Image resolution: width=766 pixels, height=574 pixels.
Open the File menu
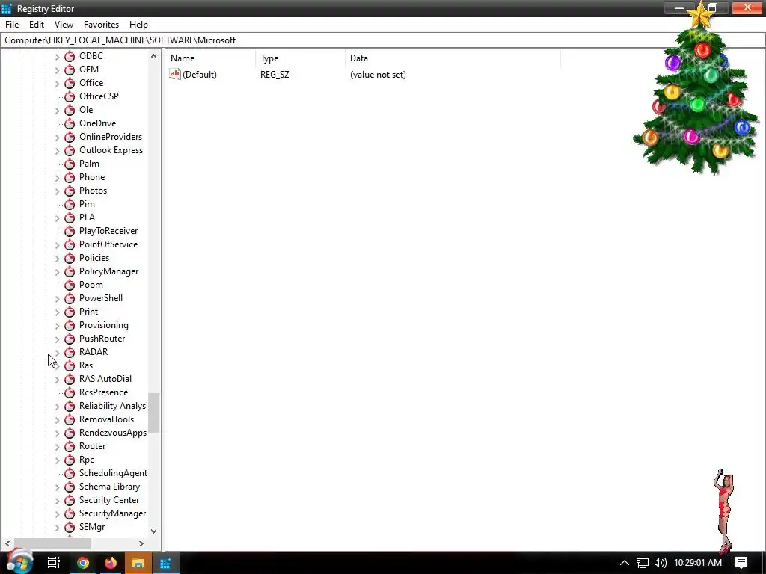coord(12,25)
